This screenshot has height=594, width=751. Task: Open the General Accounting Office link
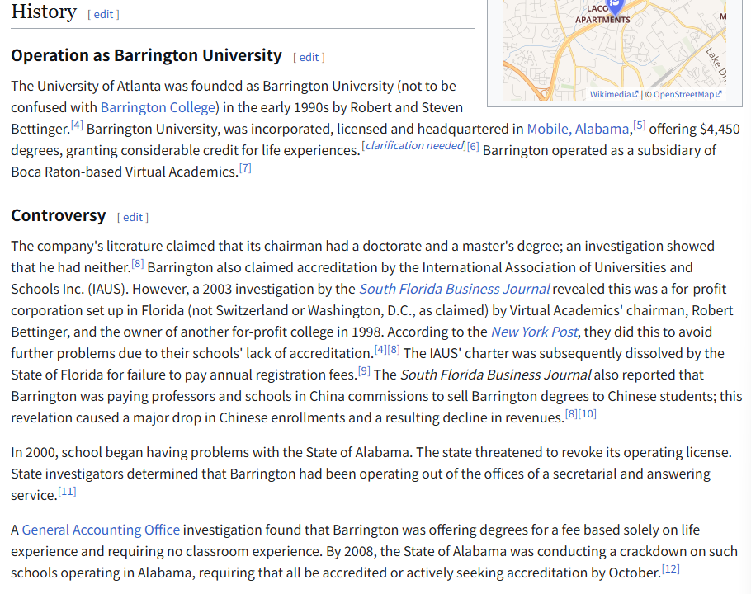click(x=101, y=530)
